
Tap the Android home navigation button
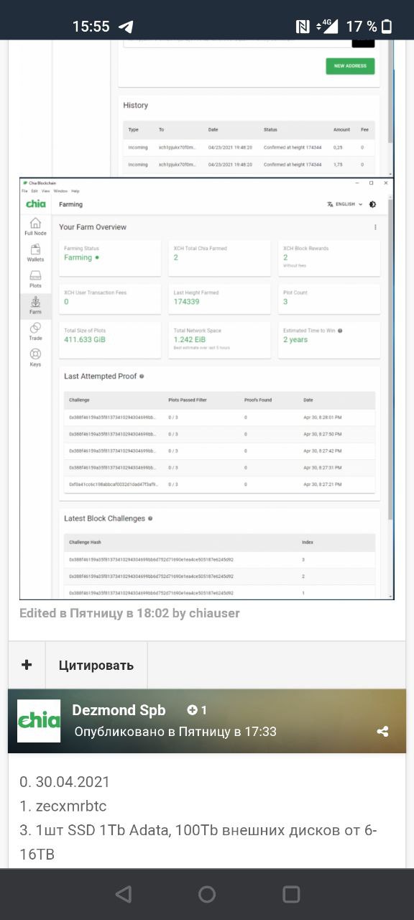(x=207, y=894)
